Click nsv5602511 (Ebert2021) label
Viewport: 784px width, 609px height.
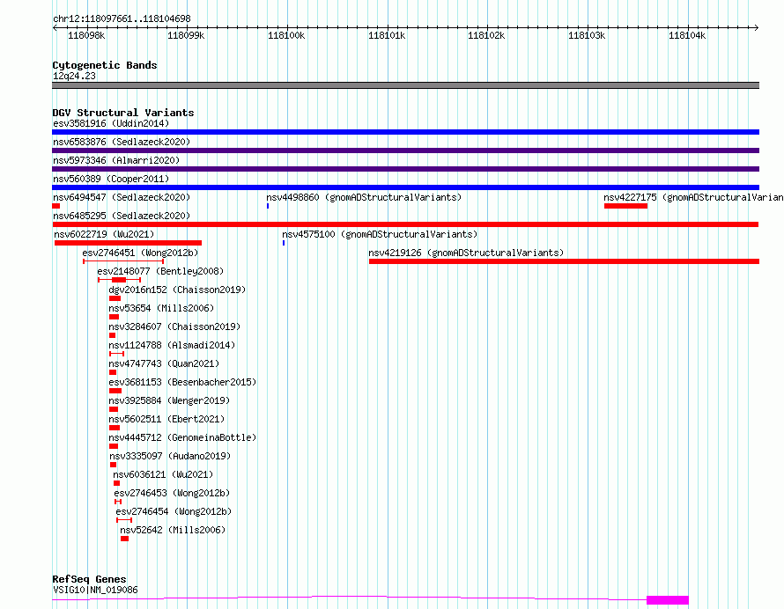[x=166, y=419]
